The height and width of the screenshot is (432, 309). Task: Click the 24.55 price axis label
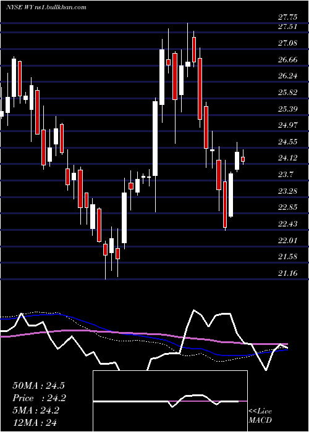[287, 141]
